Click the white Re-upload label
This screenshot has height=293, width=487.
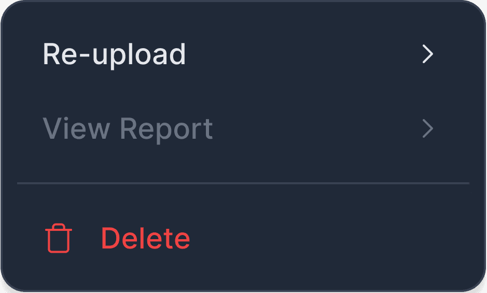(114, 55)
